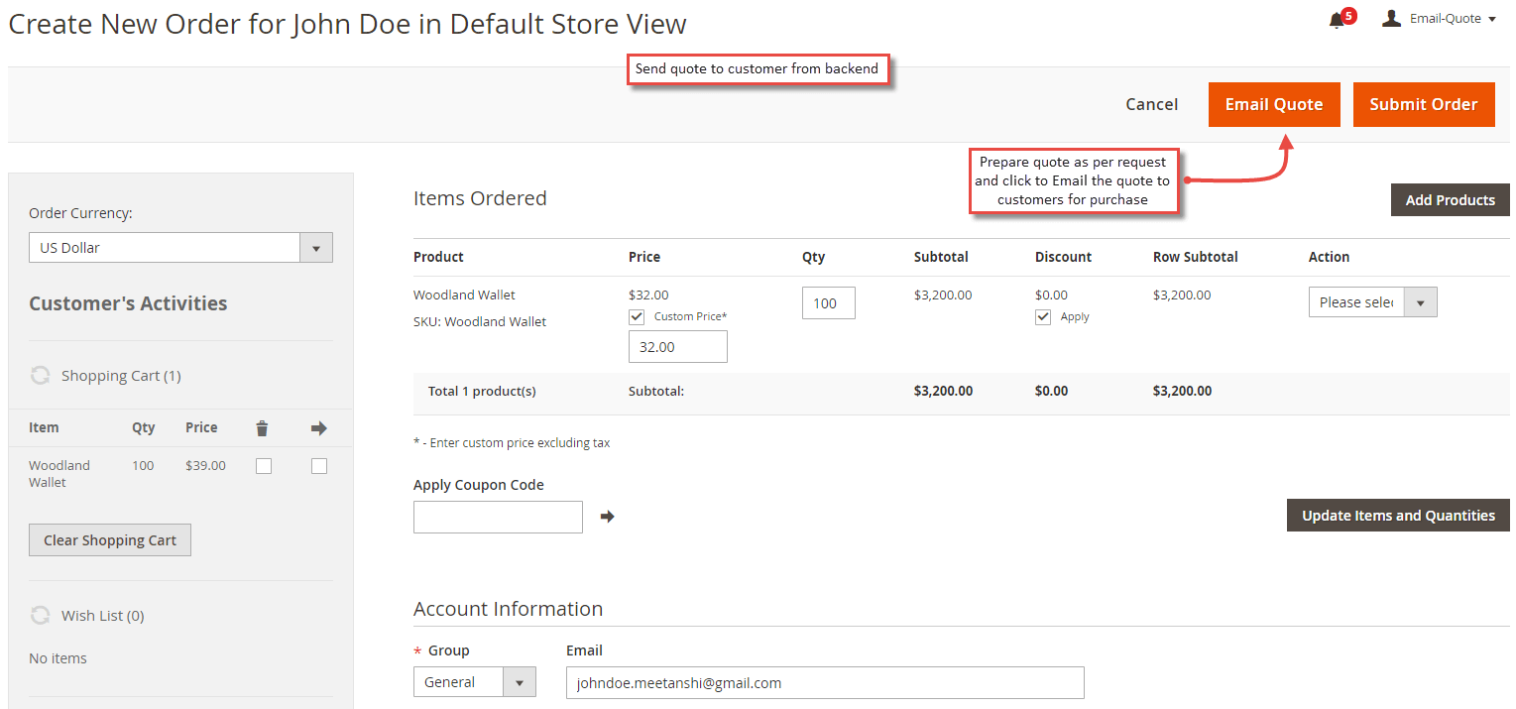Click the refresh icon next to Wish List
Screen dimensions: 1516x709
click(40, 615)
